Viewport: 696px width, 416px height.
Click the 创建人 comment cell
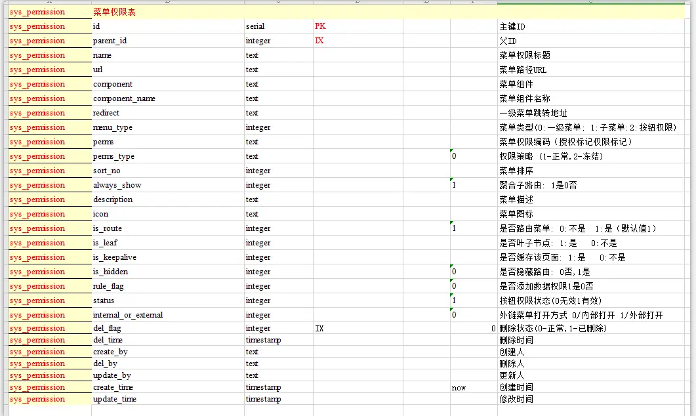(x=591, y=352)
